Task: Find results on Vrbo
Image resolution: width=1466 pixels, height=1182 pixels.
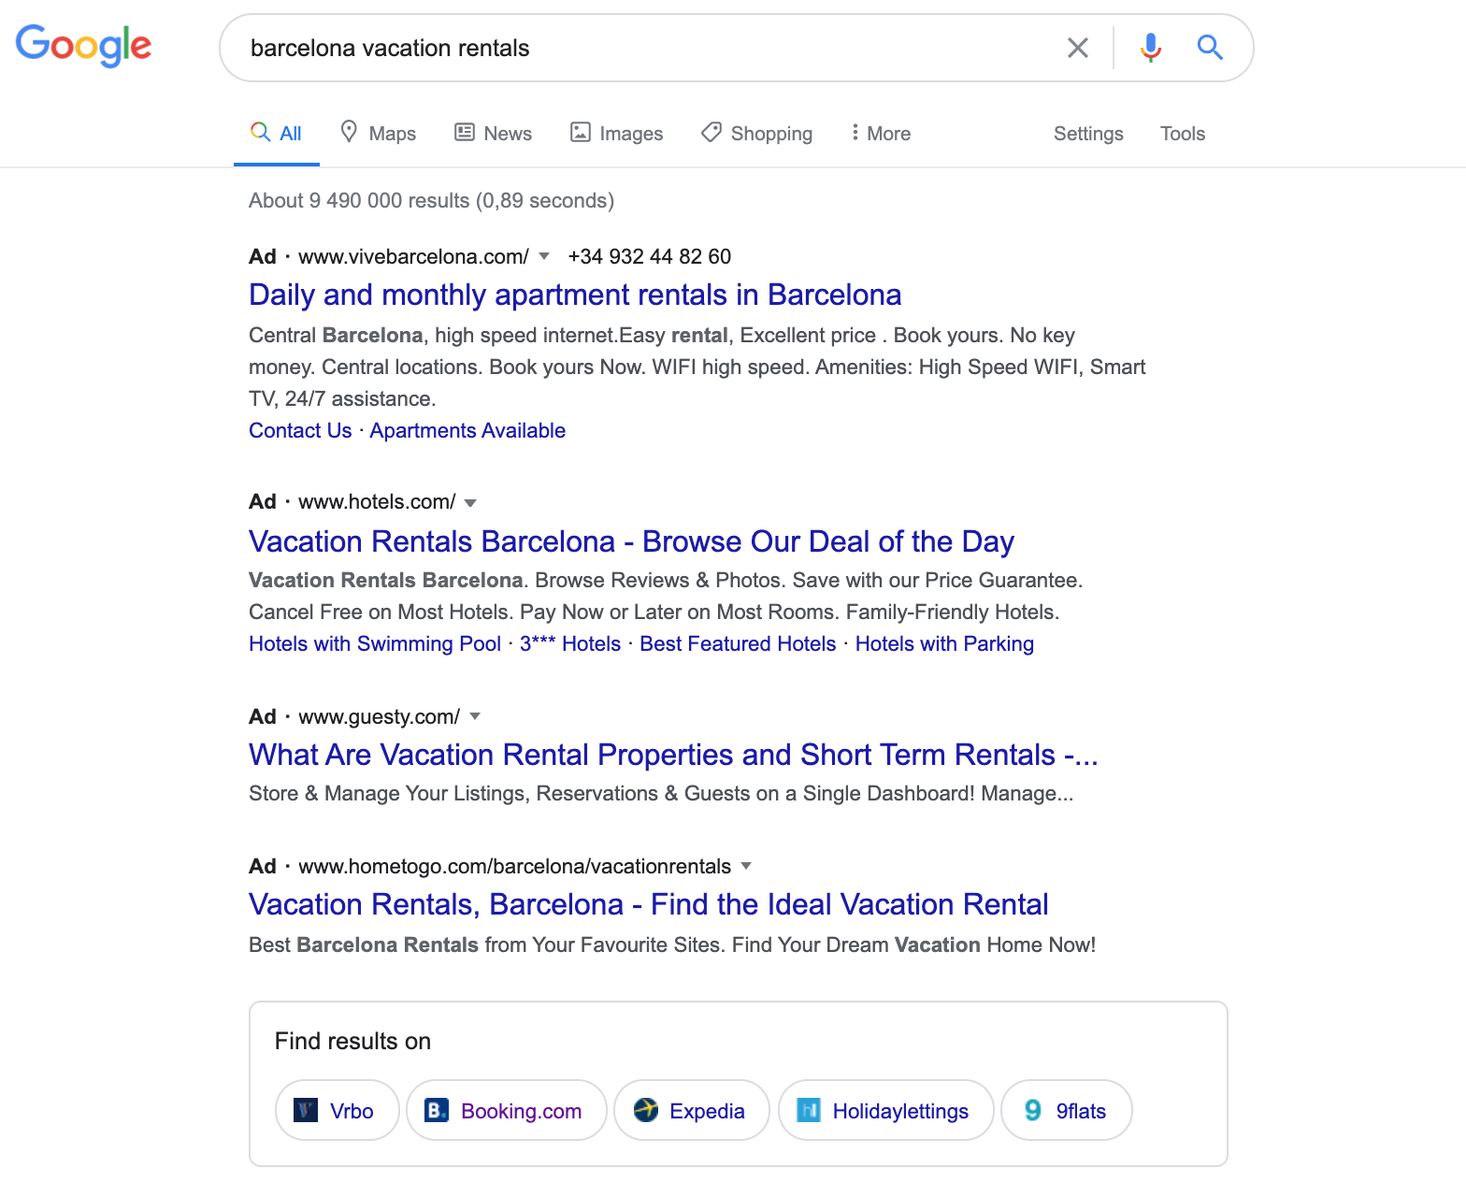Action: tap(337, 1111)
